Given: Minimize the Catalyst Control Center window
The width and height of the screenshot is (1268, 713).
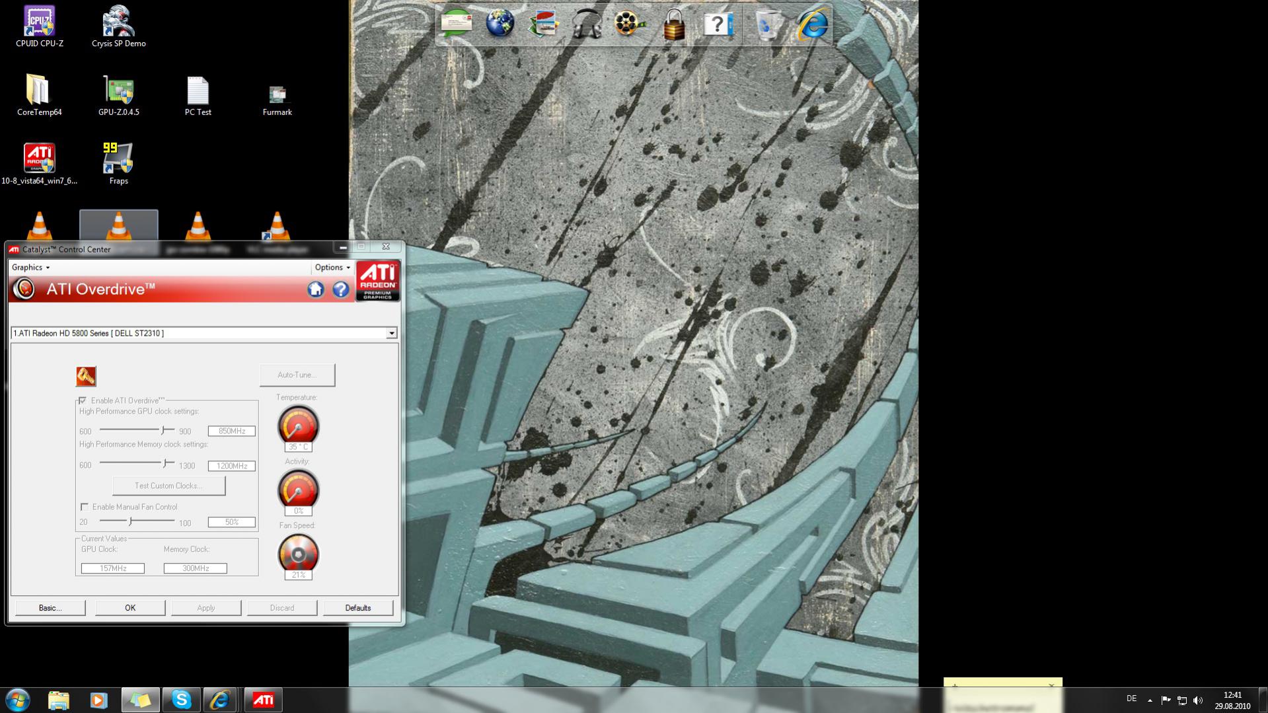Looking at the screenshot, I should 343,247.
